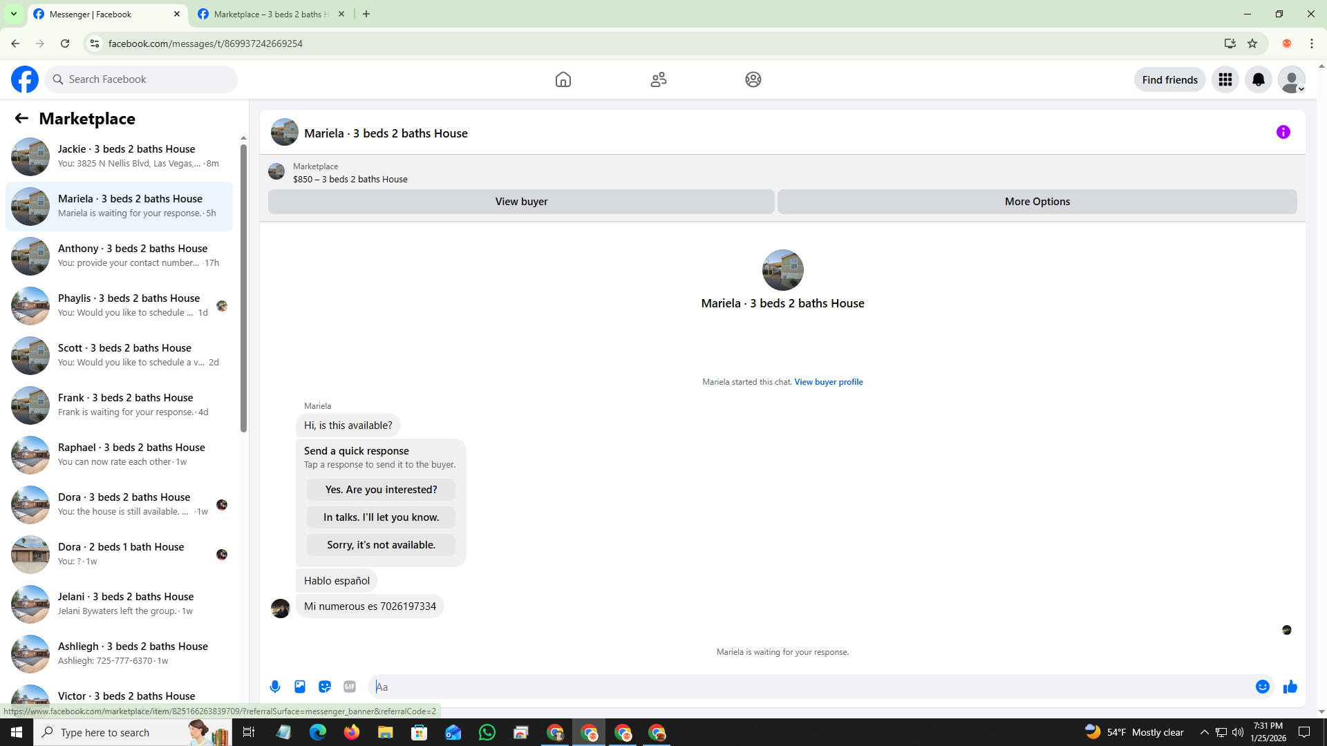Switch to the Marketplace 3 beds 2 baths tab
1327x746 pixels.
click(271, 14)
